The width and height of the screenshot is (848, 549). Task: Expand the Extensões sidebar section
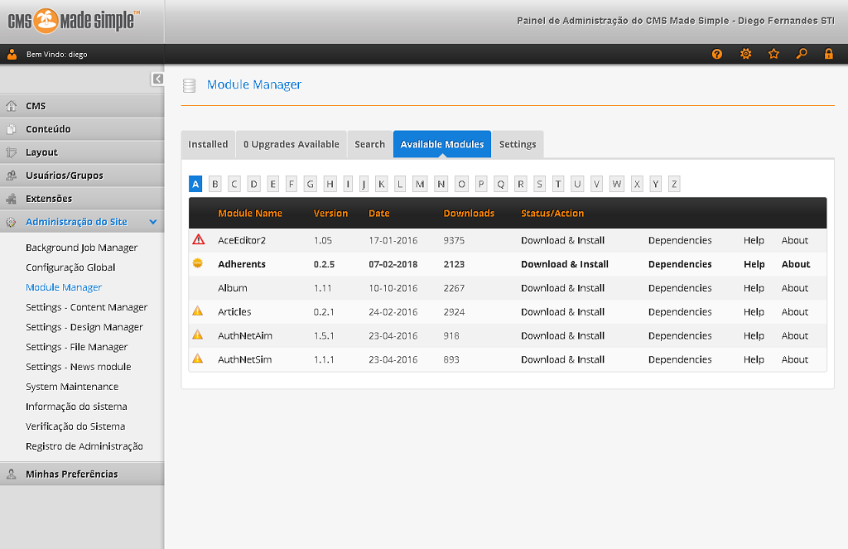[49, 199]
